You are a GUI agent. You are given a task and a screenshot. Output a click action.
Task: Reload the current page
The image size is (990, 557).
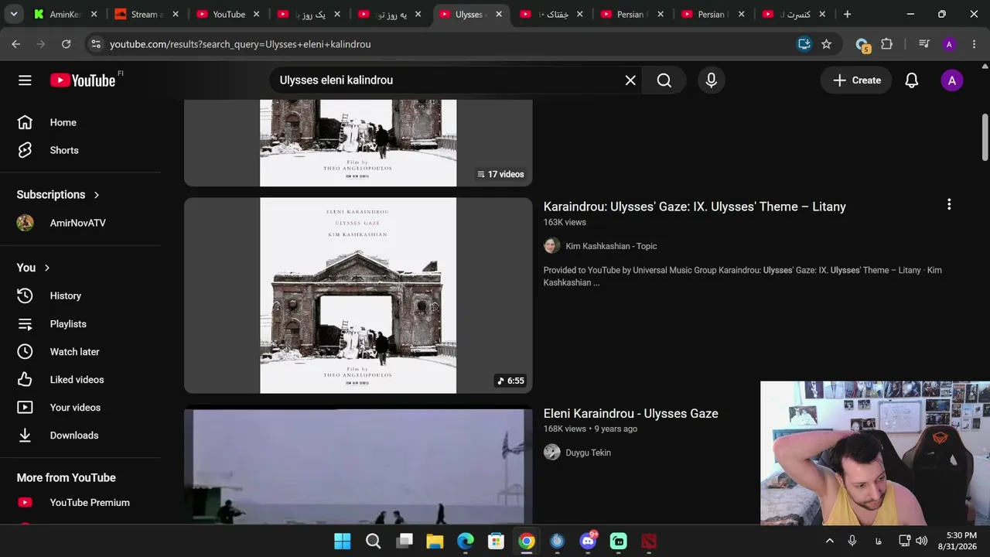click(66, 44)
